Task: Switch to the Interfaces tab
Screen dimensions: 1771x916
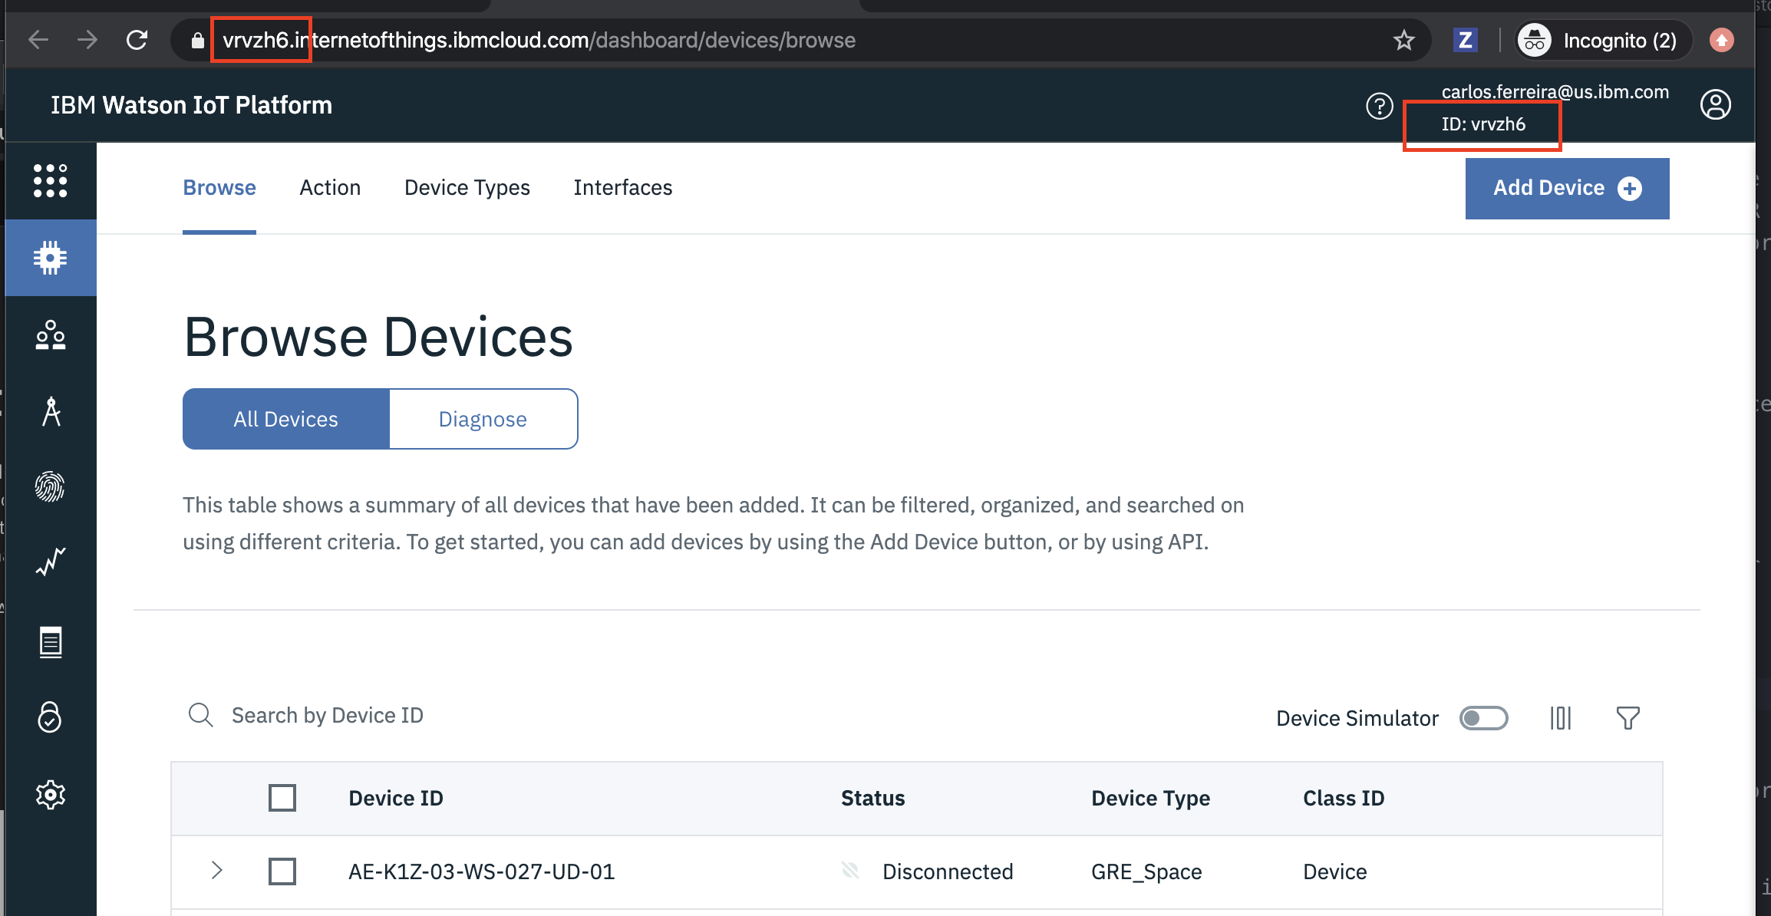Action: (x=623, y=187)
